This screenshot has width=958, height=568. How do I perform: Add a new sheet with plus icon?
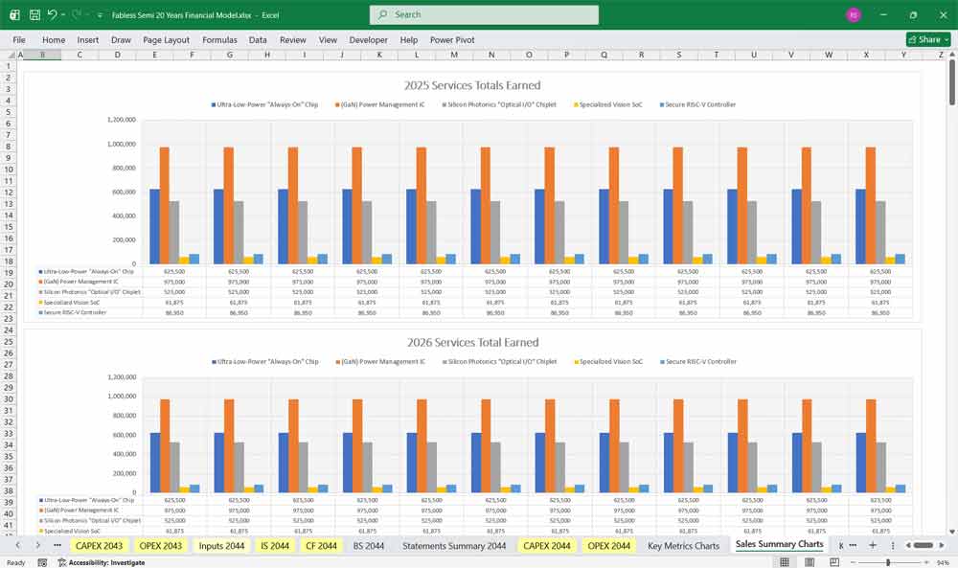click(872, 545)
